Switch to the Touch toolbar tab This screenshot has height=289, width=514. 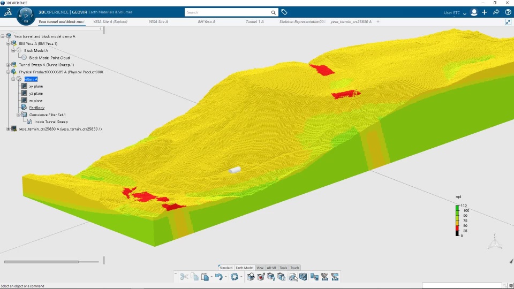294,268
